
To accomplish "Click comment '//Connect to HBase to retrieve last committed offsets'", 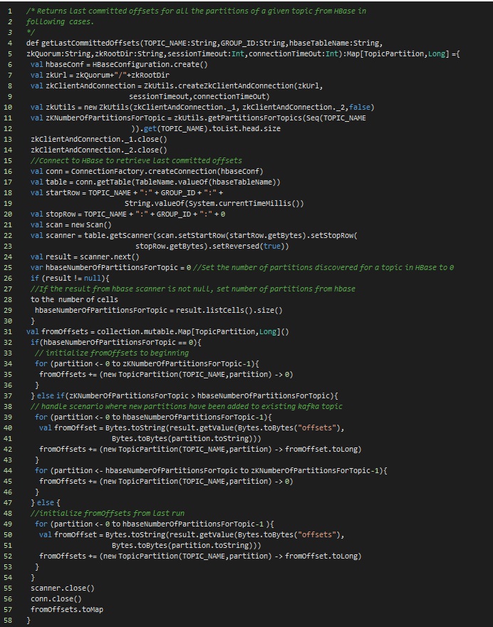I will click(x=136, y=161).
